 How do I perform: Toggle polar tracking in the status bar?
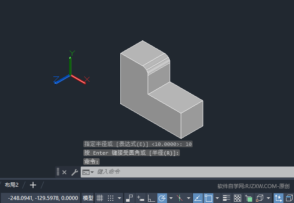[162, 198]
